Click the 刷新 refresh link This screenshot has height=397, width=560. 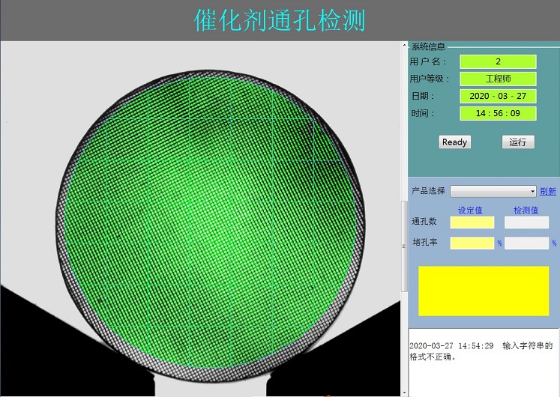point(548,192)
